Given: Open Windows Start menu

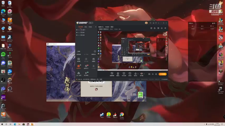Looking at the screenshot, I should pyautogui.click(x=2, y=124).
